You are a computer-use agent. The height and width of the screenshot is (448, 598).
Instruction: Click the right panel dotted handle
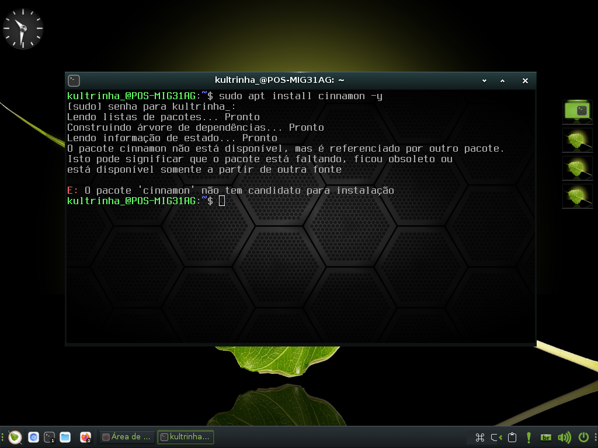[x=595, y=437]
